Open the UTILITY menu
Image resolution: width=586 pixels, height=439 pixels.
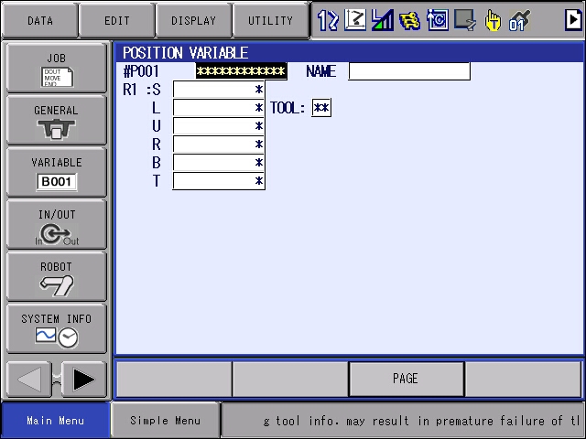271,20
